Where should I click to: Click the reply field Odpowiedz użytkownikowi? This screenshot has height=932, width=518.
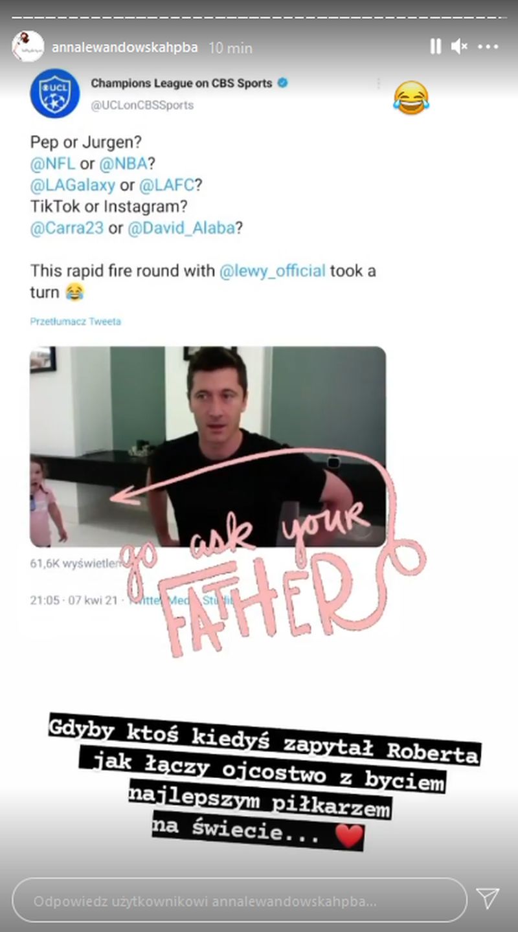pos(240,900)
